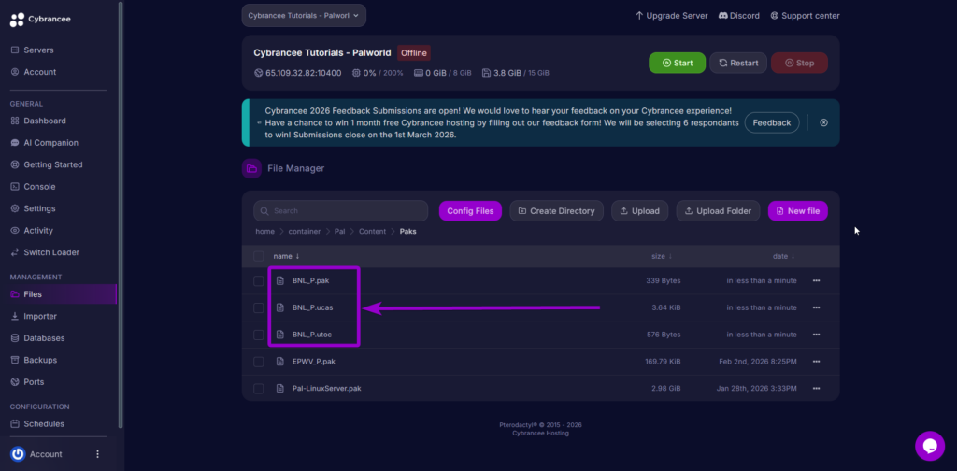Dismiss the feedback banner with close icon
957x471 pixels.
pyautogui.click(x=823, y=122)
